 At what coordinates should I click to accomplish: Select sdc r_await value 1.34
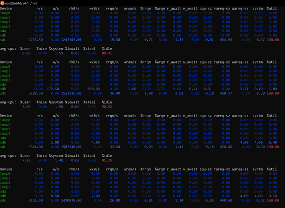pyautogui.click(x=179, y=200)
